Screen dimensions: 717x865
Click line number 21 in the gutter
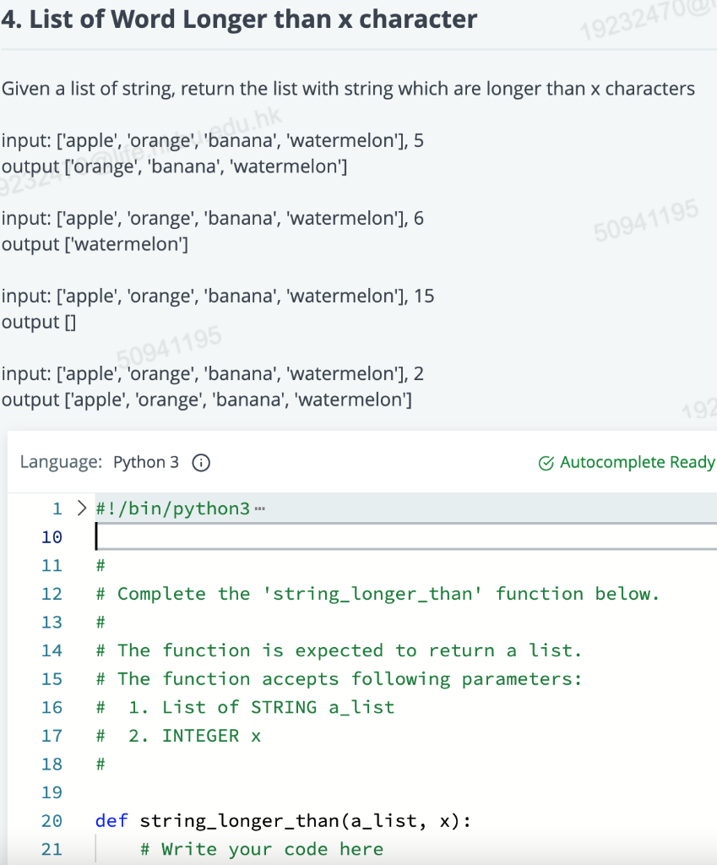tap(51, 848)
